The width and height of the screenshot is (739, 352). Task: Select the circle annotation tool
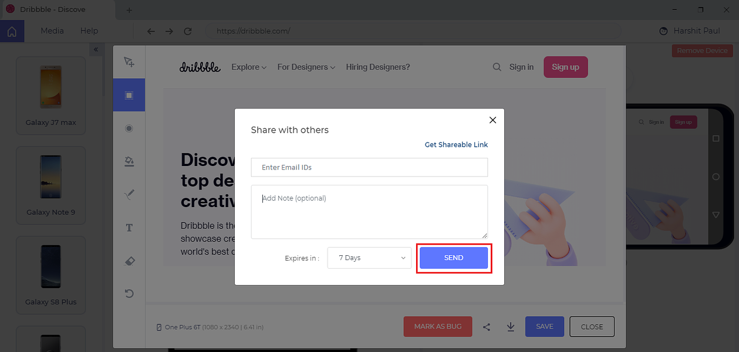[129, 128]
